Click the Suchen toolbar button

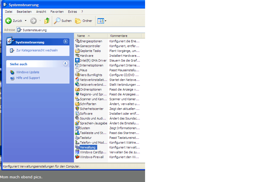[x=63, y=21]
